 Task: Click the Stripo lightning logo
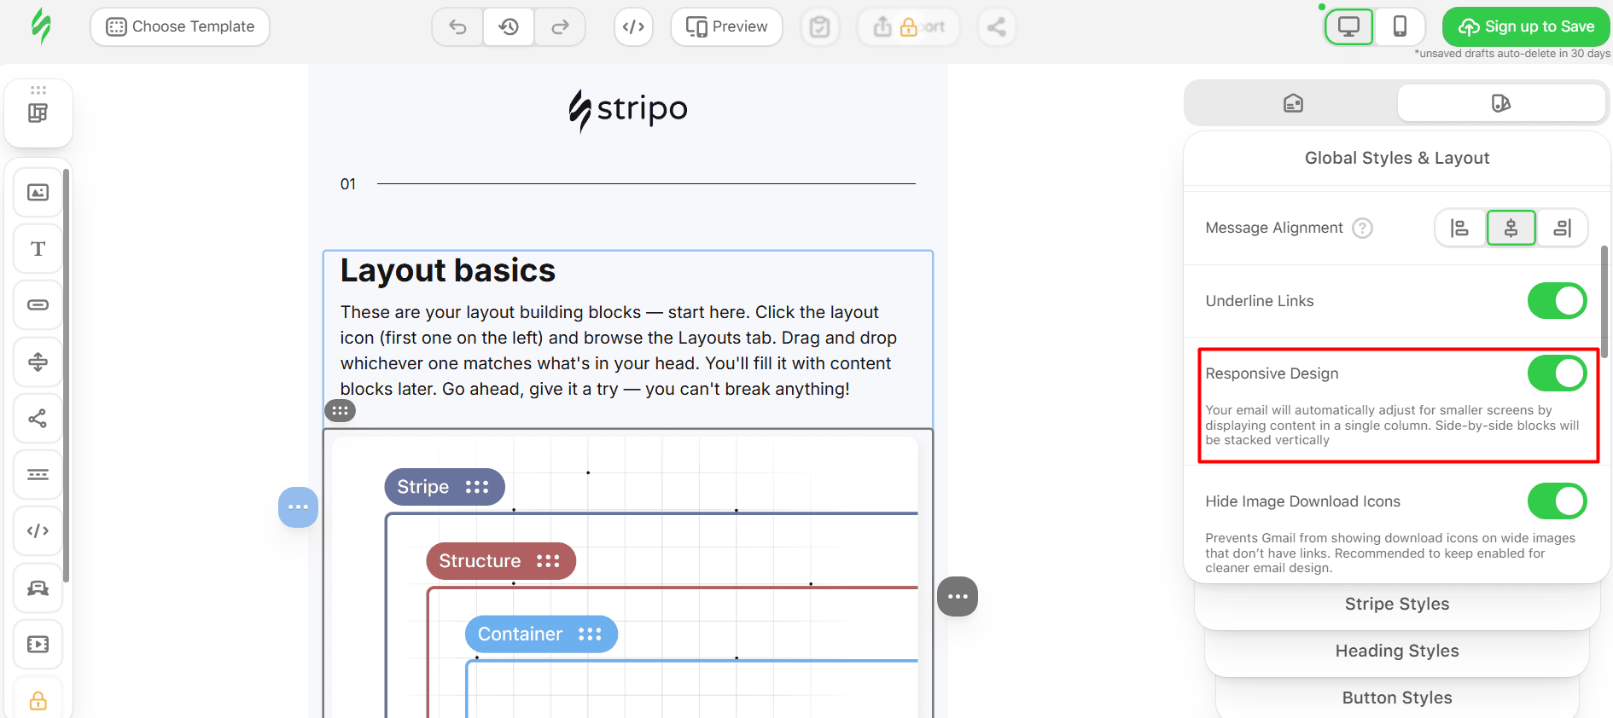[40, 26]
